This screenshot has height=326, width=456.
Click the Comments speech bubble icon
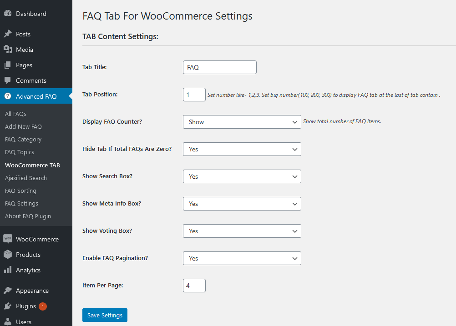coord(8,80)
